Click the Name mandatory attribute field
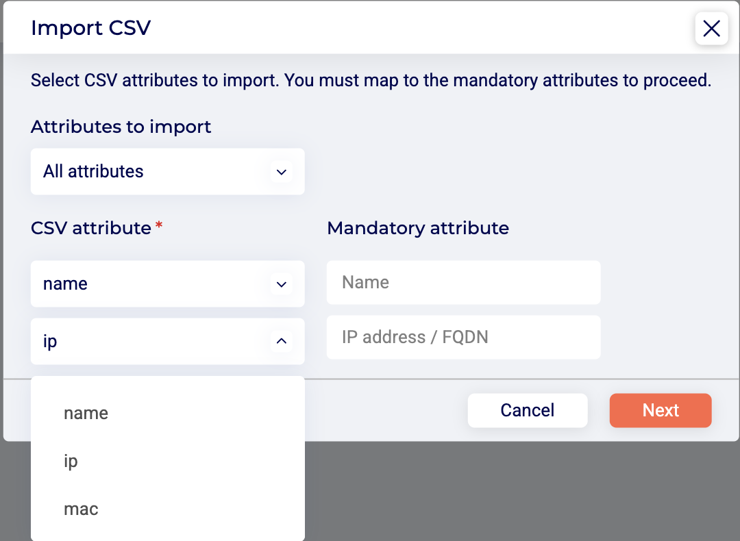The image size is (740, 541). (463, 283)
